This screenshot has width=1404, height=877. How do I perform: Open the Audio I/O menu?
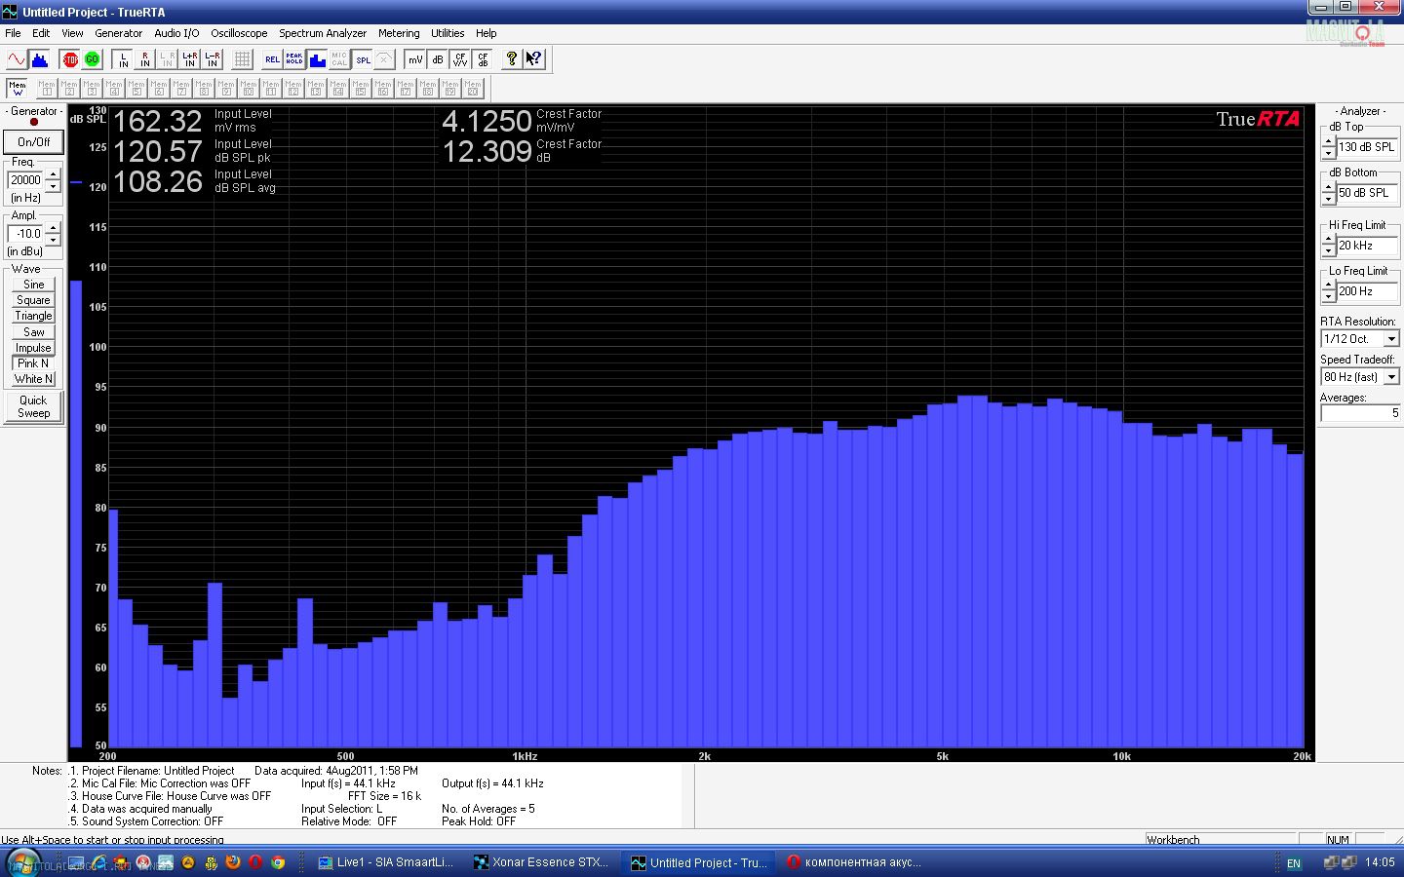click(176, 33)
